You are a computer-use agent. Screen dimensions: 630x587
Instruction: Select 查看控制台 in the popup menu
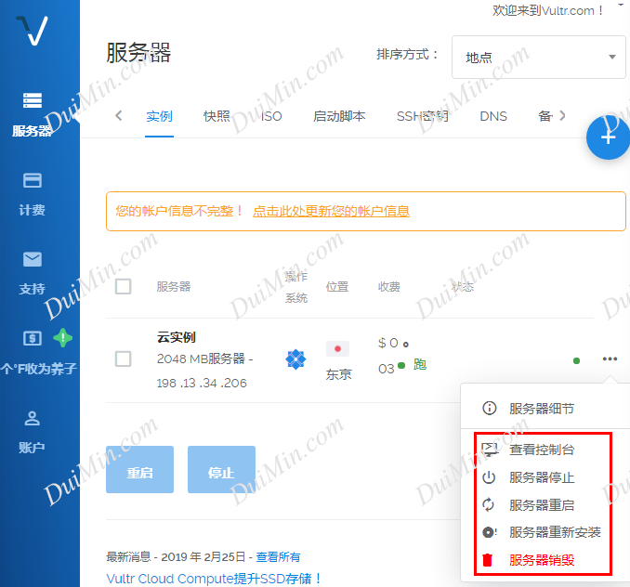[x=542, y=450]
